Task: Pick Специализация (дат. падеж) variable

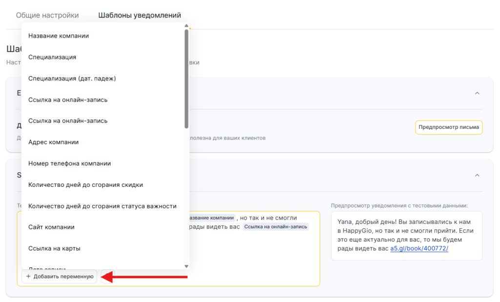Action: click(72, 78)
